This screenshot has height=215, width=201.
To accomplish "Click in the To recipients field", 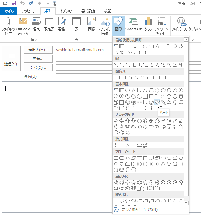I will point(84,59).
